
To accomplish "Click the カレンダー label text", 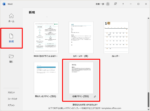I will (115, 56).
